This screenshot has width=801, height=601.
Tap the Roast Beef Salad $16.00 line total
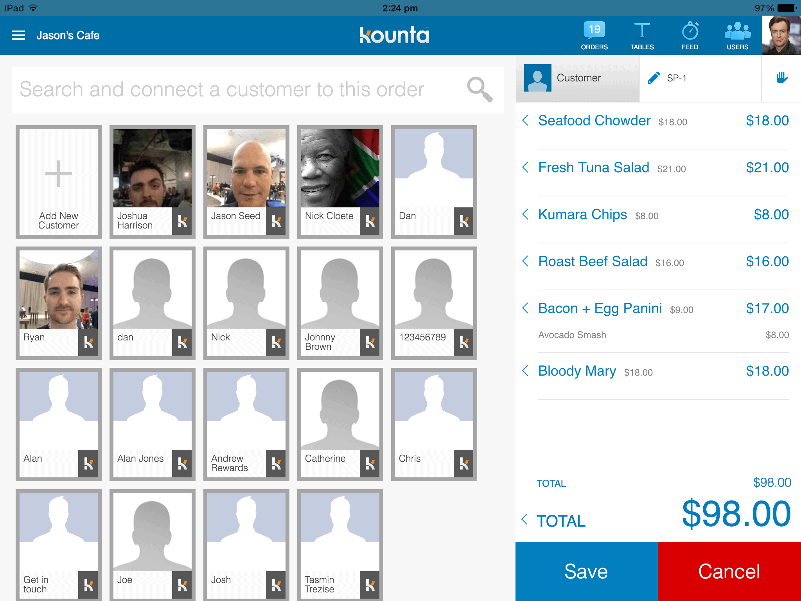[767, 261]
